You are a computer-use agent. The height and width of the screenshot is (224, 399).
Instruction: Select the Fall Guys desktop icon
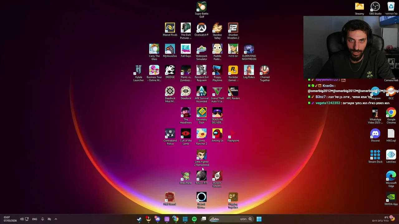coord(186,51)
